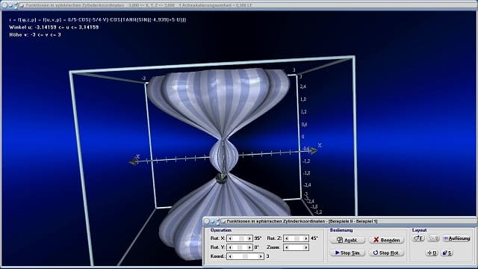Click the Bedienung group label

341,230
